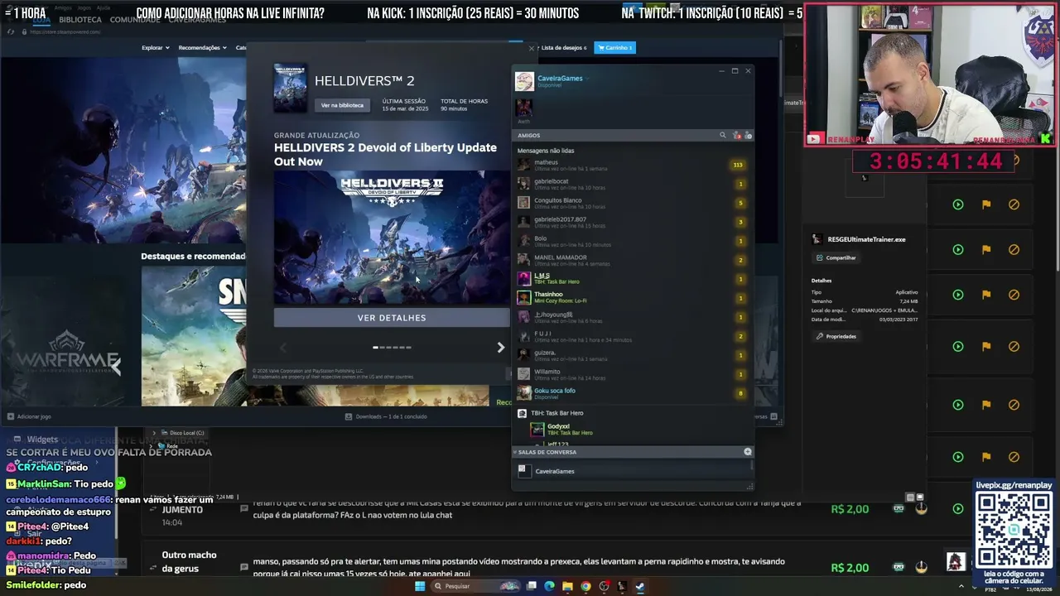Go to next news item with right arrow
Viewport: 1060px width, 596px height.
click(500, 348)
